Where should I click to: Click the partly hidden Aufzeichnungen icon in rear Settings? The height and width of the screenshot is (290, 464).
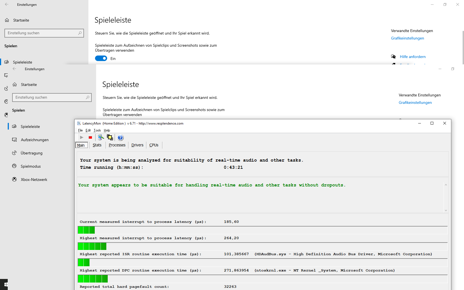6,75
